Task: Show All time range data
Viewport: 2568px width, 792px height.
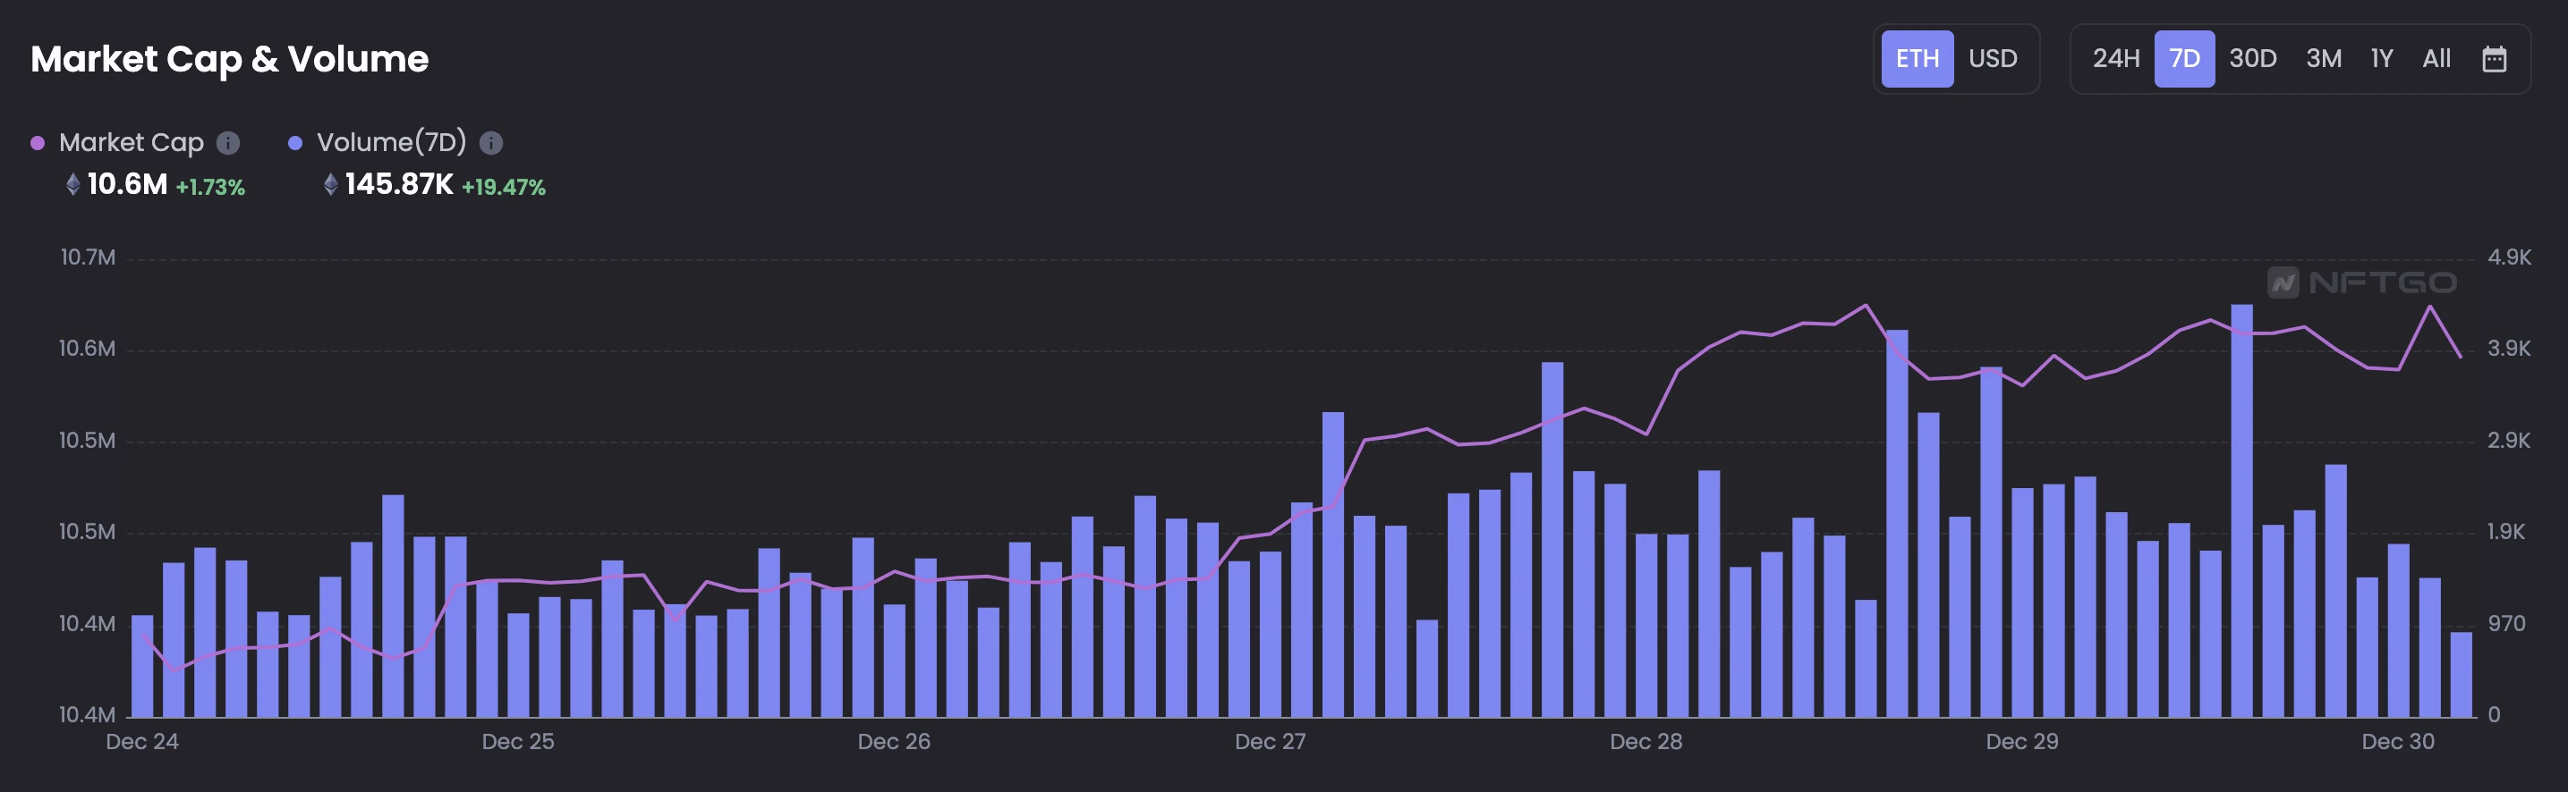Action: (2436, 59)
